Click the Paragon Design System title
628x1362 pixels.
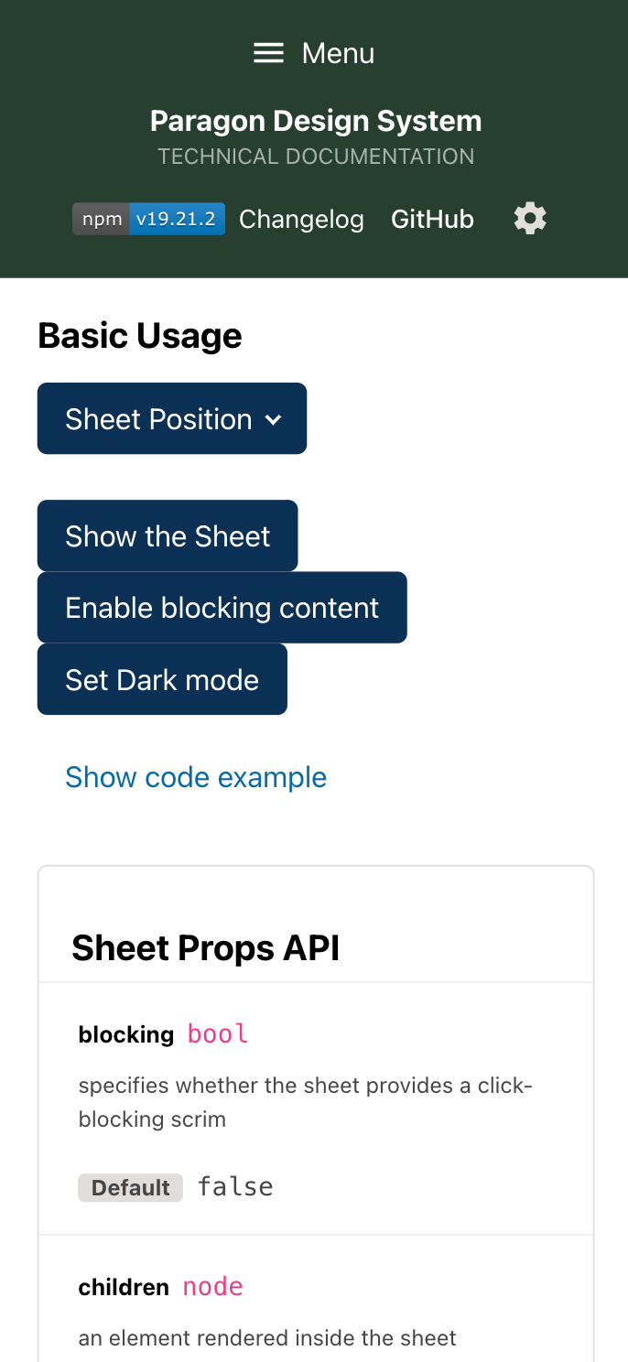(x=316, y=120)
